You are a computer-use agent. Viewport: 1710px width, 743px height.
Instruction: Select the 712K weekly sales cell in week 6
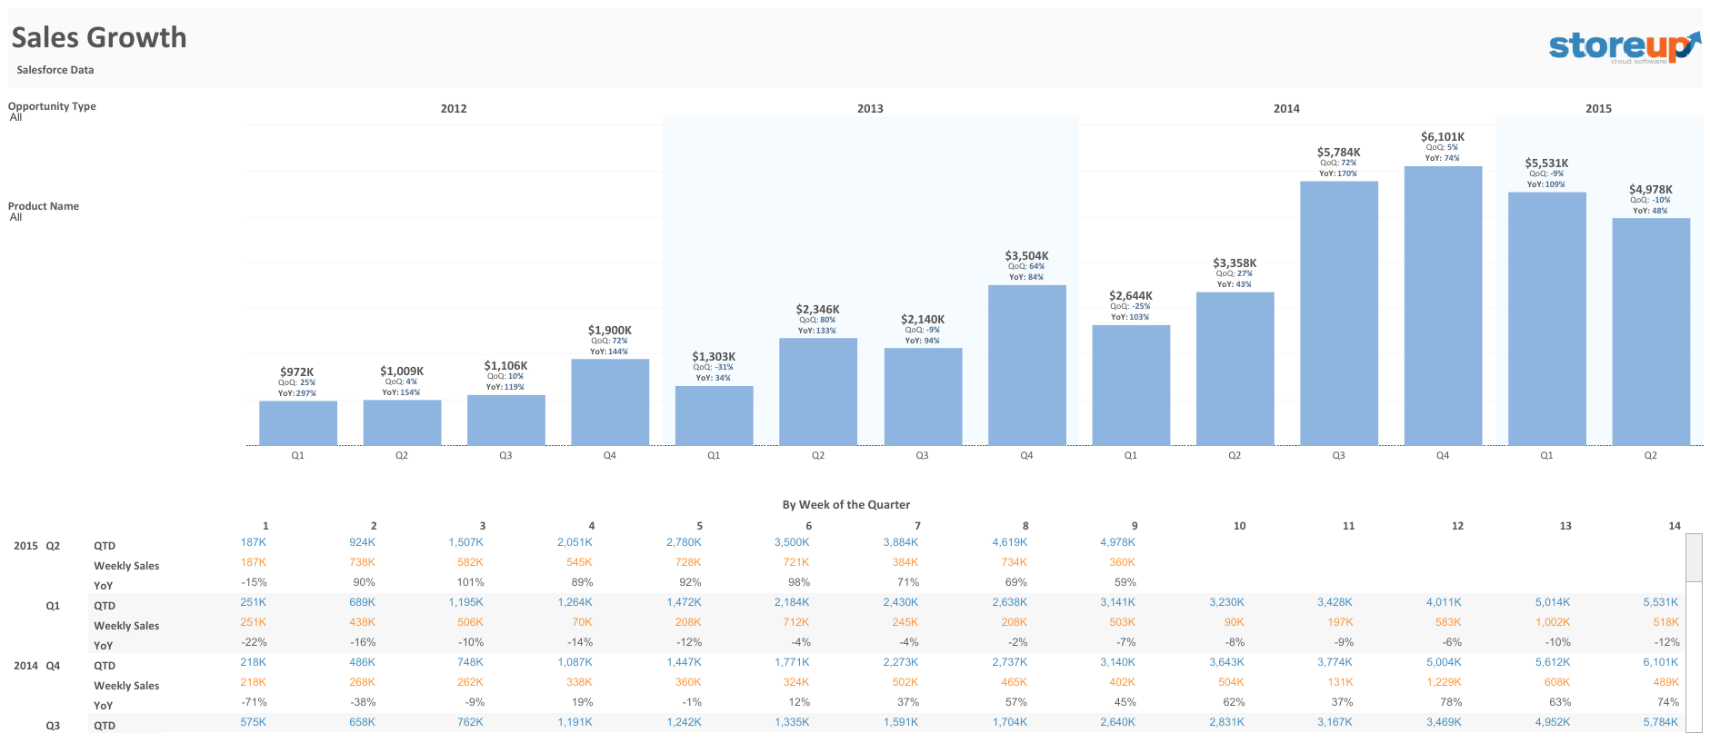(x=796, y=622)
